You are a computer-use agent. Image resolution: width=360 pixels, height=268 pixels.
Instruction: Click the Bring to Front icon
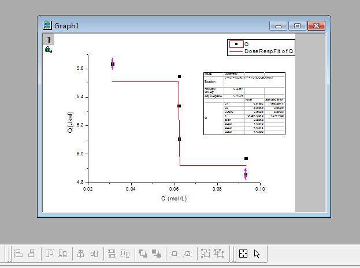pos(143,254)
